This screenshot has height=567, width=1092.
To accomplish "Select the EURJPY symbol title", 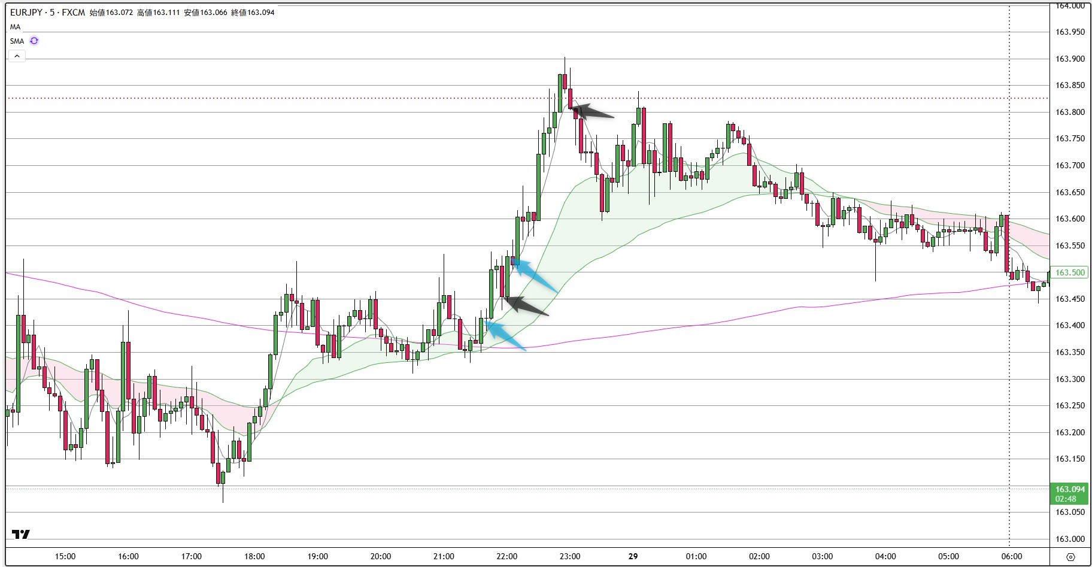I will 47,12.
